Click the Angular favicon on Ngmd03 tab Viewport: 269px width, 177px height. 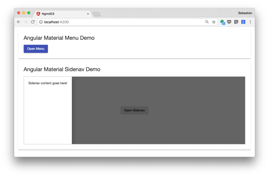(38, 14)
